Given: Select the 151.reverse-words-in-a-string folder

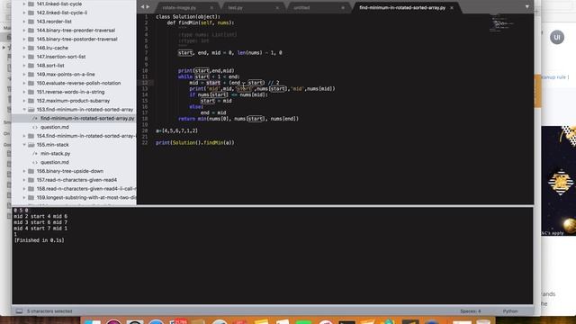Looking at the screenshot, I should pos(70,92).
